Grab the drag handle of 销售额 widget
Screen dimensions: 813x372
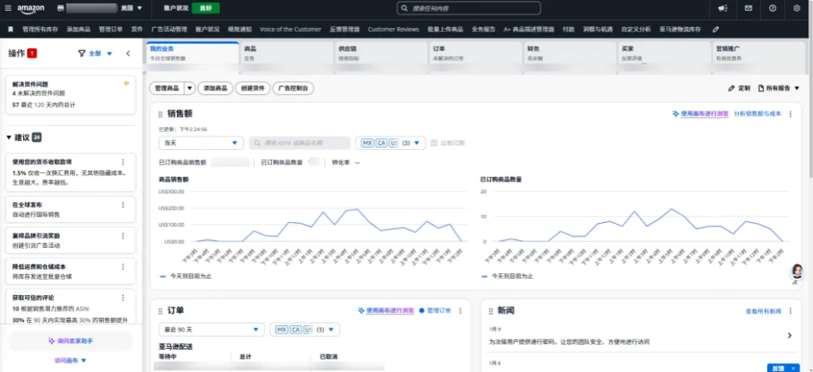pyautogui.click(x=160, y=114)
